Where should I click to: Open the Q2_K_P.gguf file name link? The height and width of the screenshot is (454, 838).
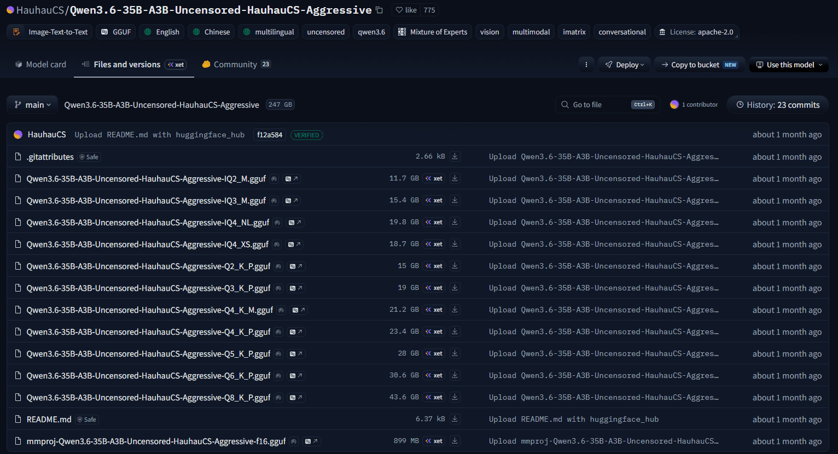pyautogui.click(x=148, y=266)
